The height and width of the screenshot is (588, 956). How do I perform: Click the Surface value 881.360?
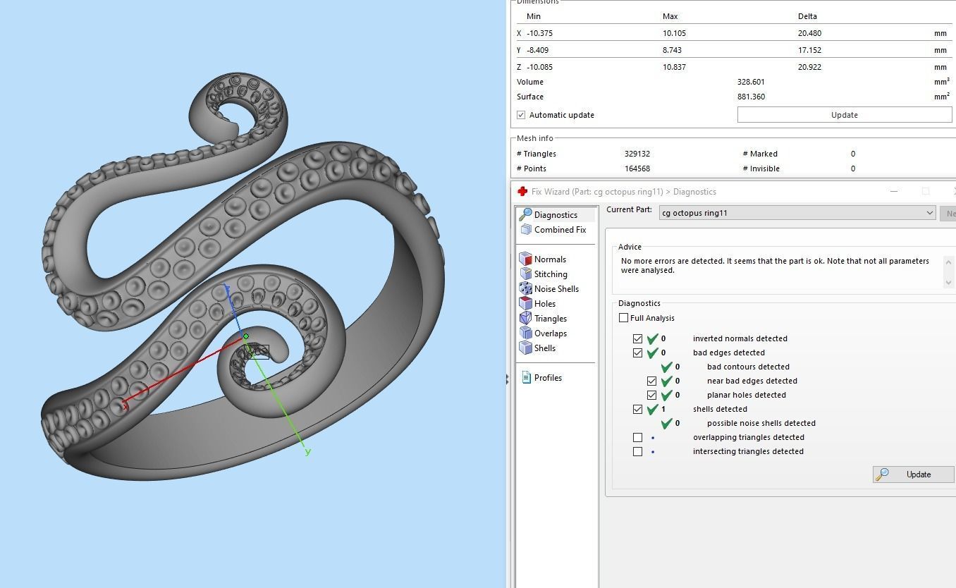pos(751,97)
